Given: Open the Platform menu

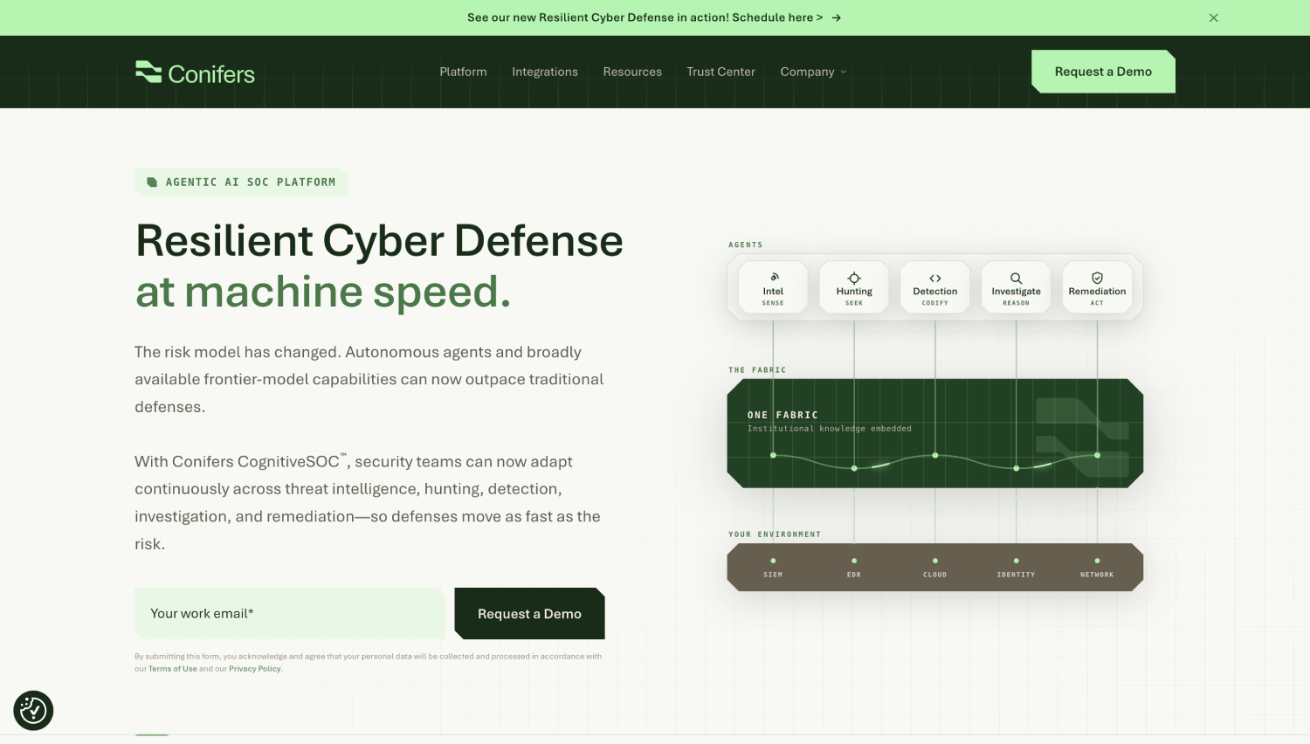Looking at the screenshot, I should tap(463, 72).
